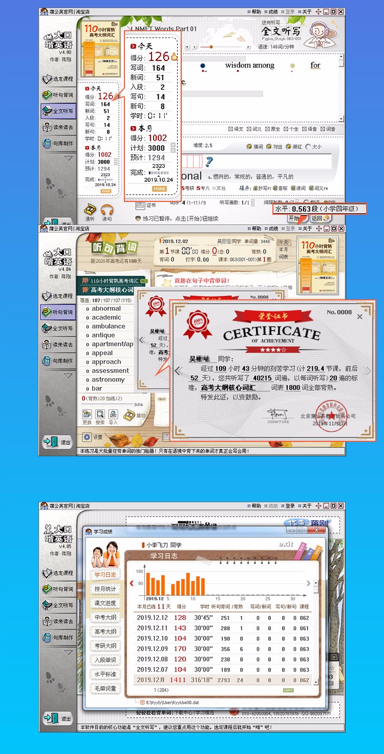Image resolution: width=384 pixels, height=754 pixels.
Task: Go to previous month with the red chart arrow
Action: point(132,583)
